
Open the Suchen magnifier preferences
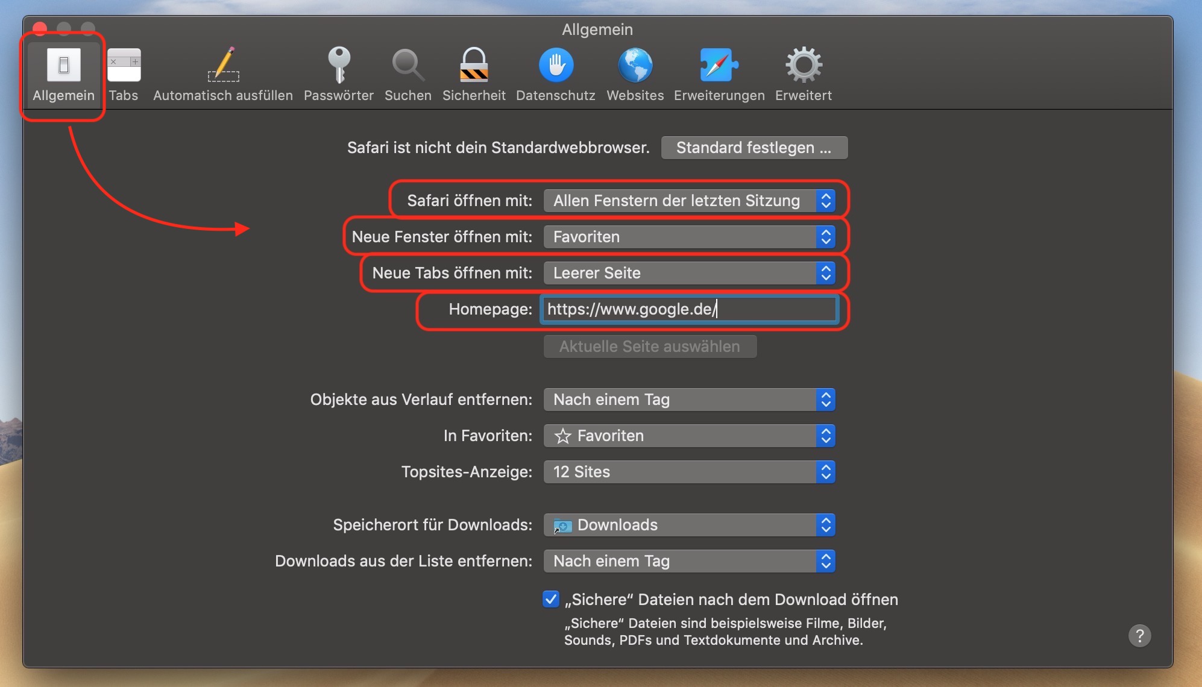pos(408,74)
